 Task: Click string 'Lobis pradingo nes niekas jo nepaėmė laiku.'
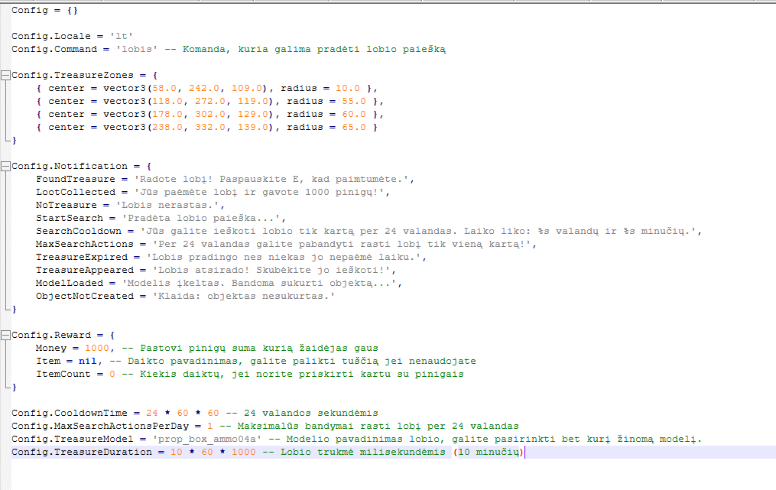[284, 257]
